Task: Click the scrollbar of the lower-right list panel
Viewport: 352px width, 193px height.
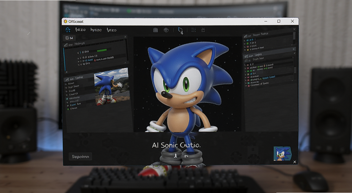Action: (295, 70)
